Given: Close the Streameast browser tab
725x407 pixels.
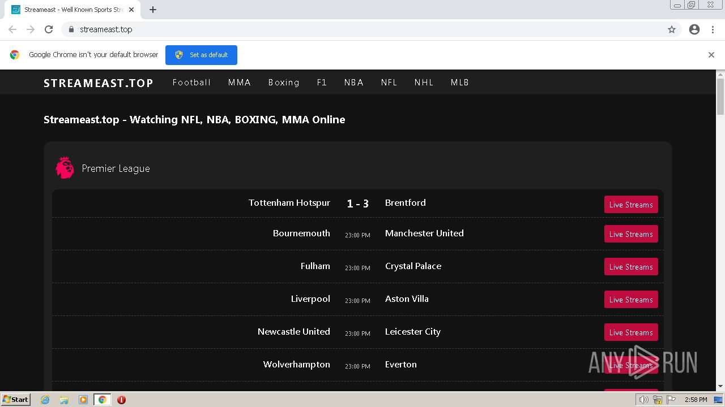Looking at the screenshot, I should tap(131, 10).
